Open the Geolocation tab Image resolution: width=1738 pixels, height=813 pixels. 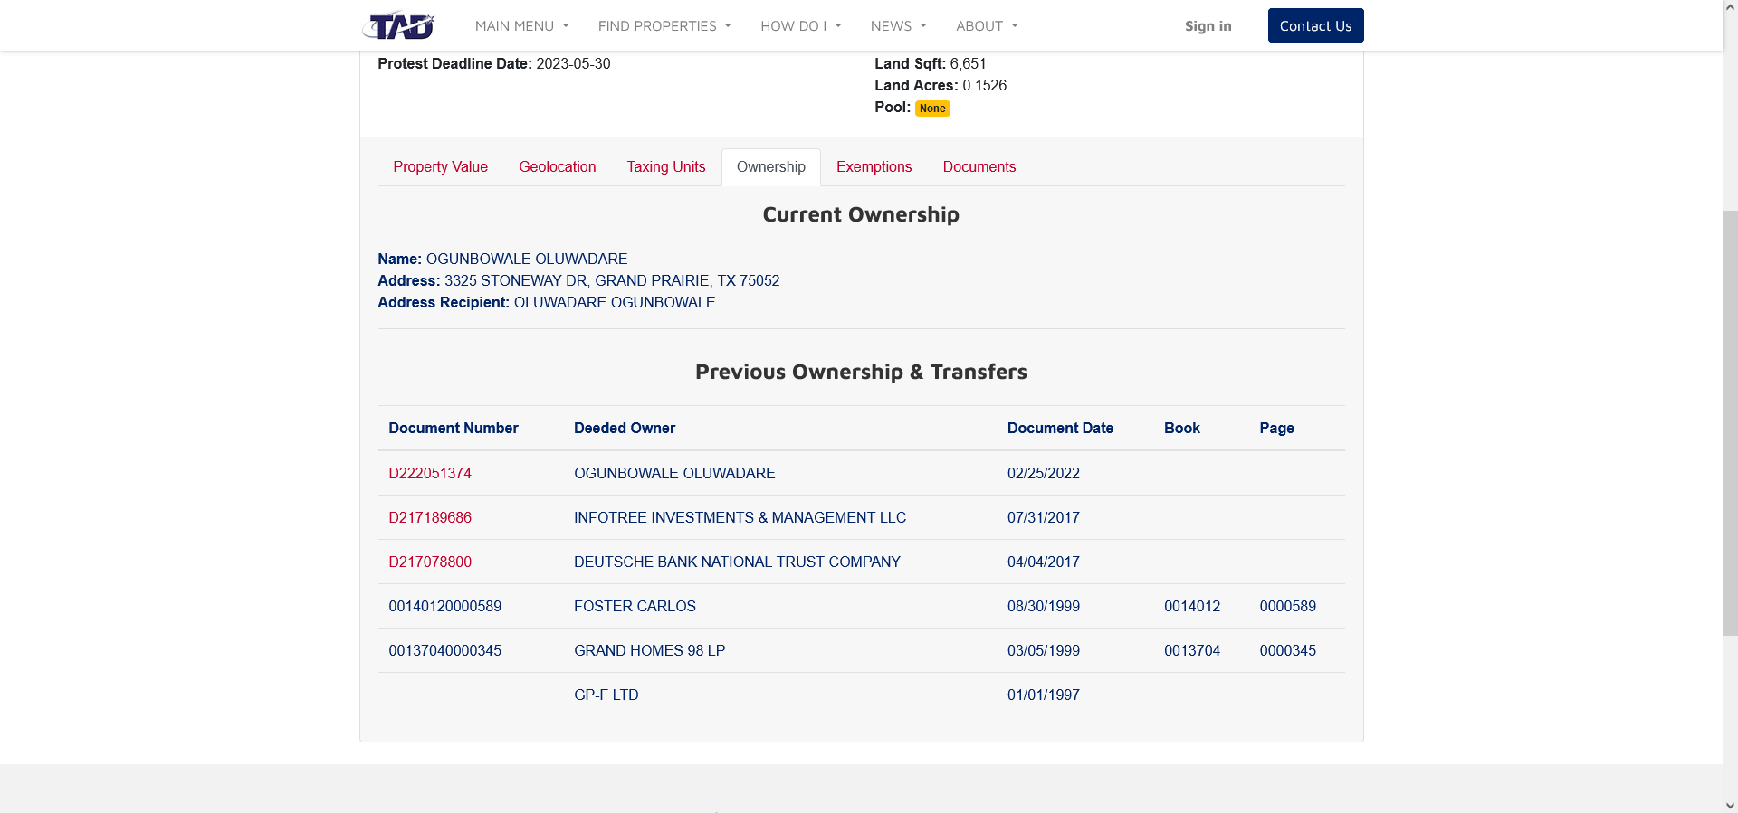[558, 167]
